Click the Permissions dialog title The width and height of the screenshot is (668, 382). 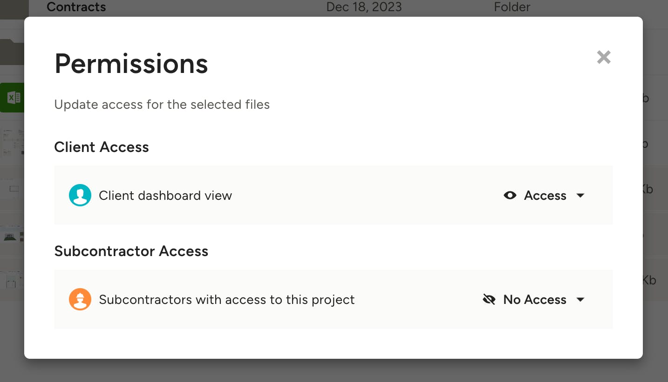tap(131, 64)
